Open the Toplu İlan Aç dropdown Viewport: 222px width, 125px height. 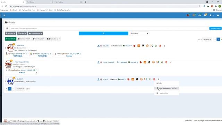click(x=53, y=39)
